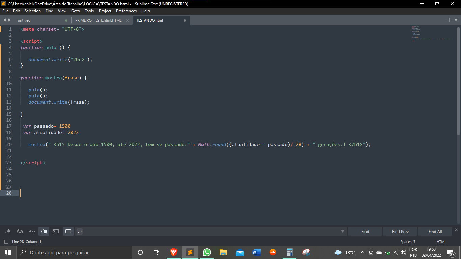Viewport: 461px width, 259px height.
Task: Open Brave browser from taskbar
Action: [x=174, y=252]
